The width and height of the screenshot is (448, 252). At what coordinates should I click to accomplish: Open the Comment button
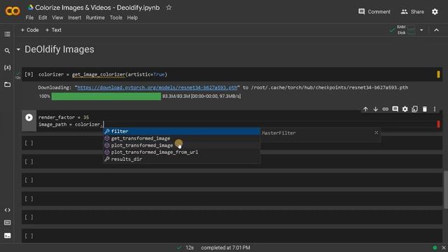374,12
